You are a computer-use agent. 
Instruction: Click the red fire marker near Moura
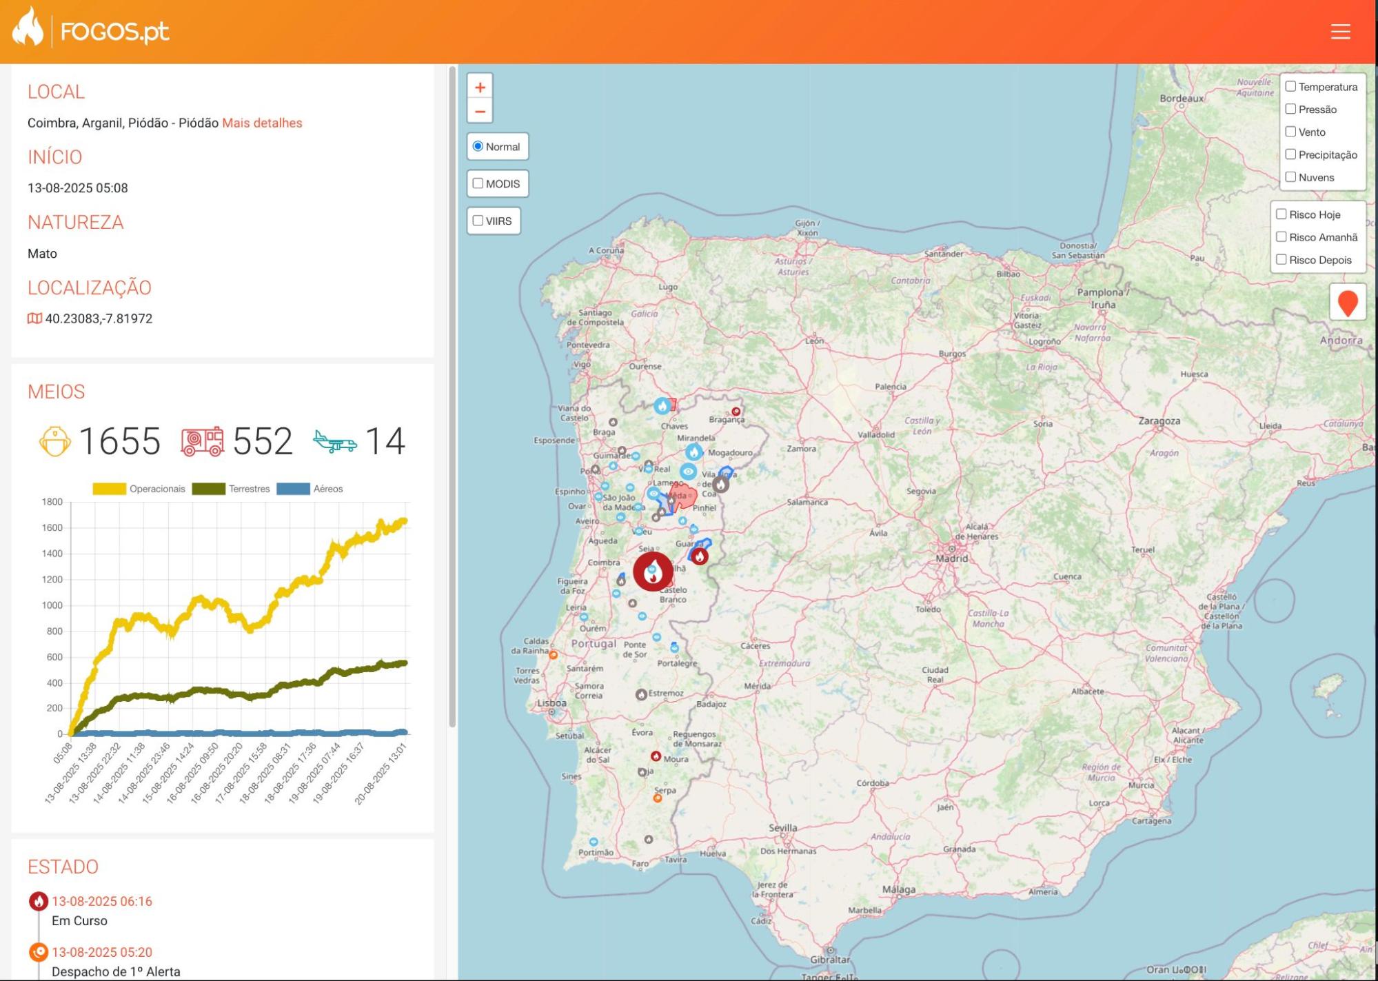(x=656, y=756)
